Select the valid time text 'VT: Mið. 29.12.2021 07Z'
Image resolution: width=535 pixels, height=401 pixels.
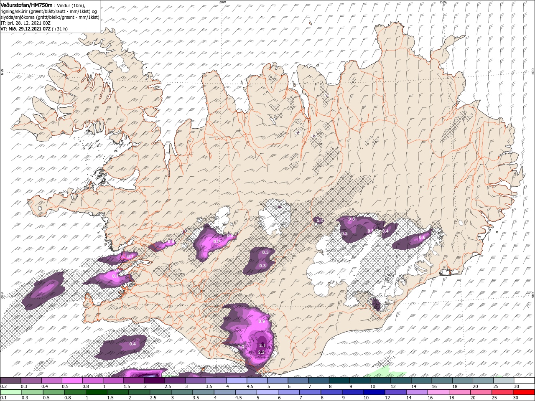pos(25,29)
